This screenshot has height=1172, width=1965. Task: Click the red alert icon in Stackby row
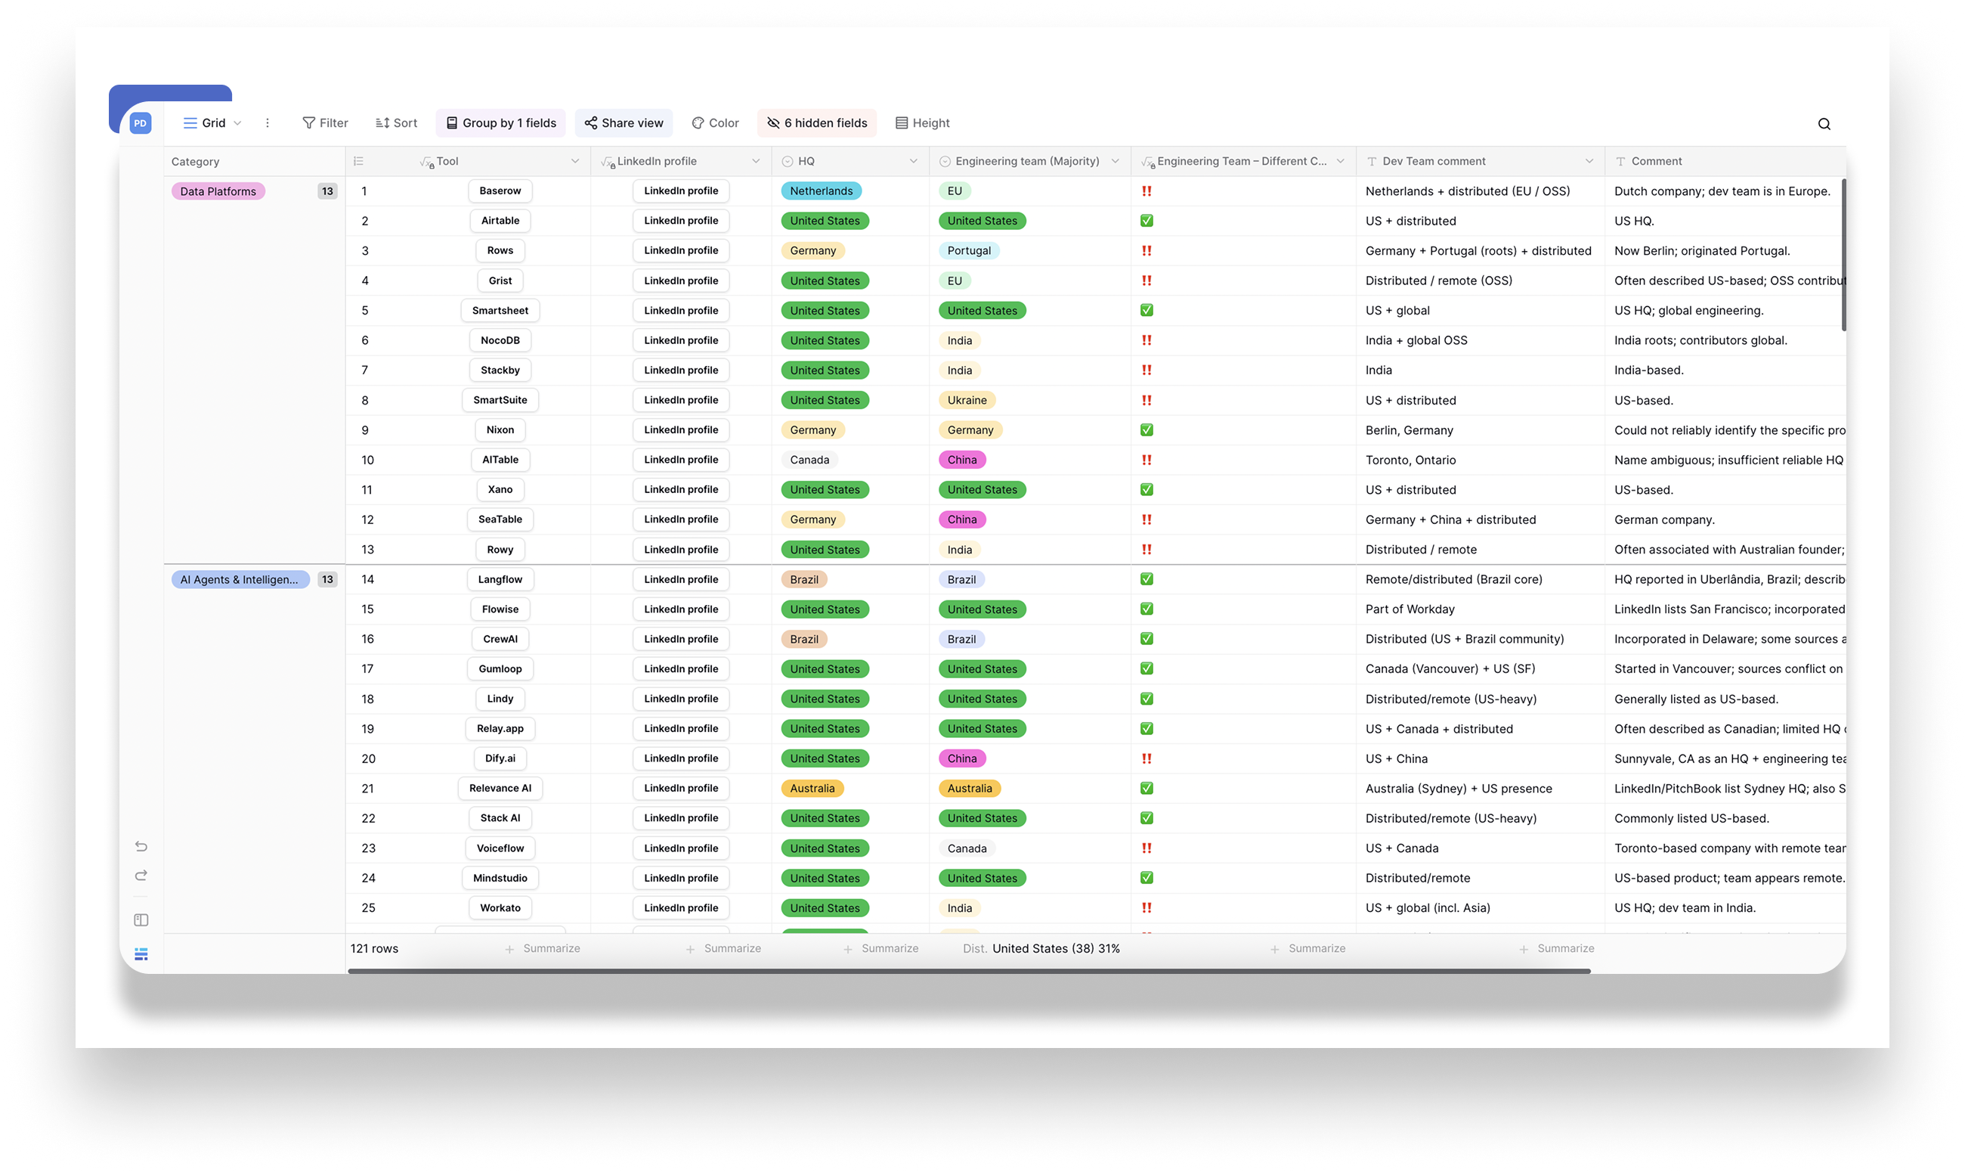(1147, 370)
